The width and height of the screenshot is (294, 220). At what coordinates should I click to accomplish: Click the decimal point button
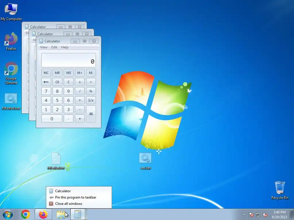coord(68,119)
